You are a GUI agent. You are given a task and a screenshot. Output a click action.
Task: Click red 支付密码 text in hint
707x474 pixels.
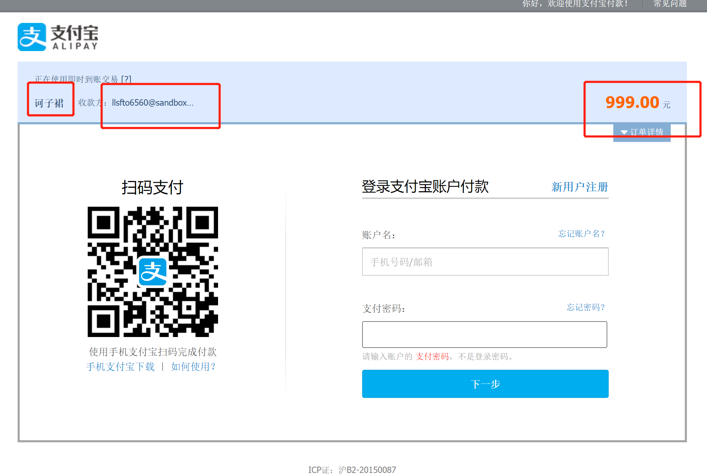point(432,356)
